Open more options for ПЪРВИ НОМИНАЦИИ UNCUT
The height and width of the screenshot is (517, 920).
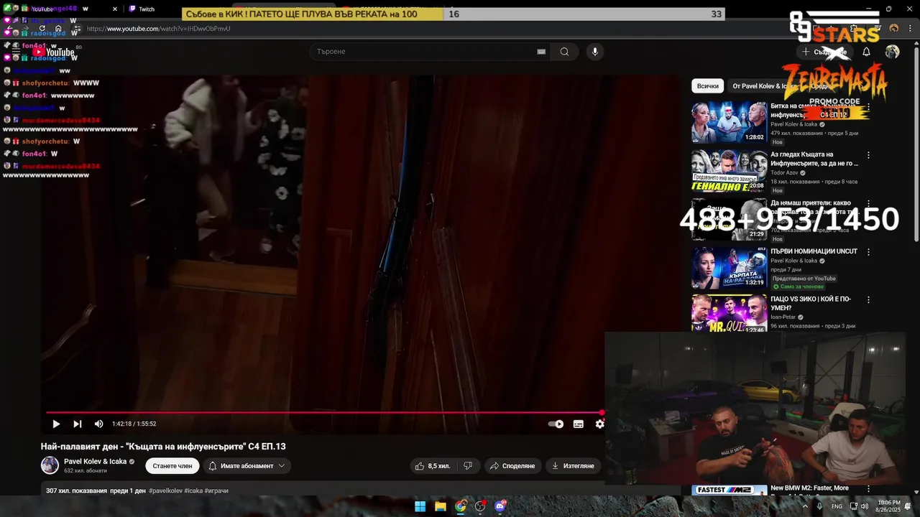(868, 252)
